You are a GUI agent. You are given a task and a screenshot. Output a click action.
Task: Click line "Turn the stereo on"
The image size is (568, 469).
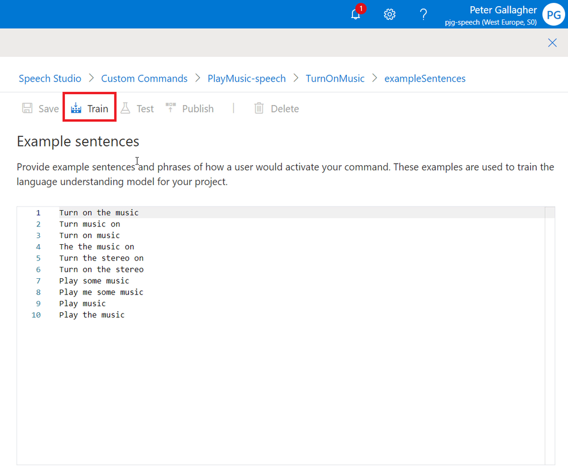[101, 258]
